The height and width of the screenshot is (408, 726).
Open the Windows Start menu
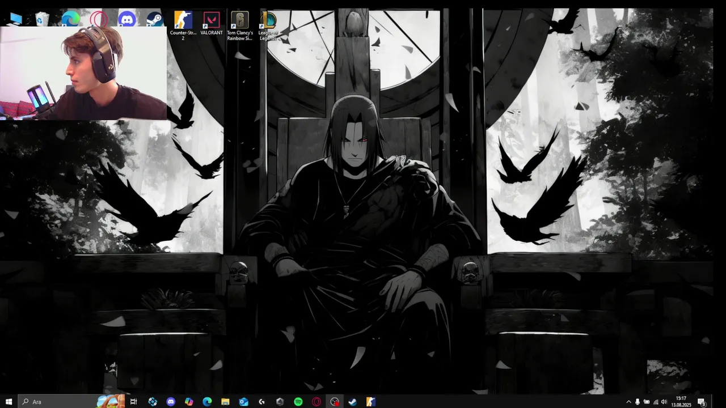(9, 402)
